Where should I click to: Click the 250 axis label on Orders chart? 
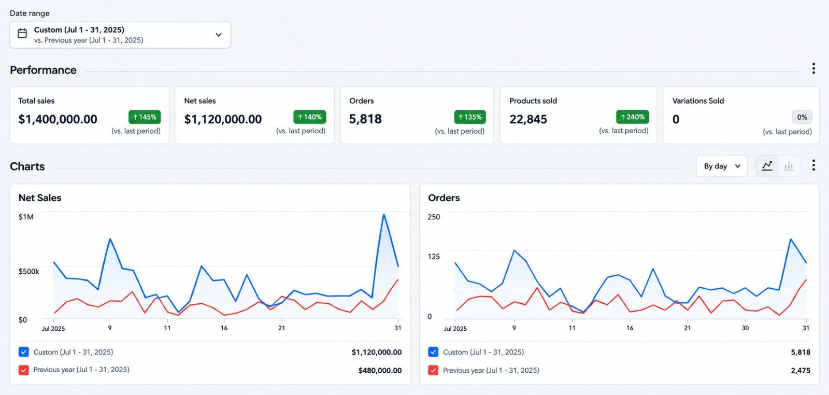coord(434,217)
